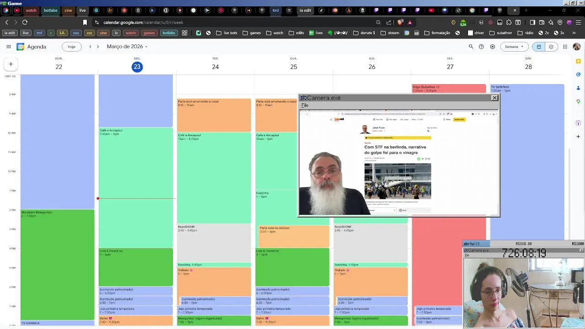
Task: Open the donate $ bookmark folder
Action: [x=364, y=33]
